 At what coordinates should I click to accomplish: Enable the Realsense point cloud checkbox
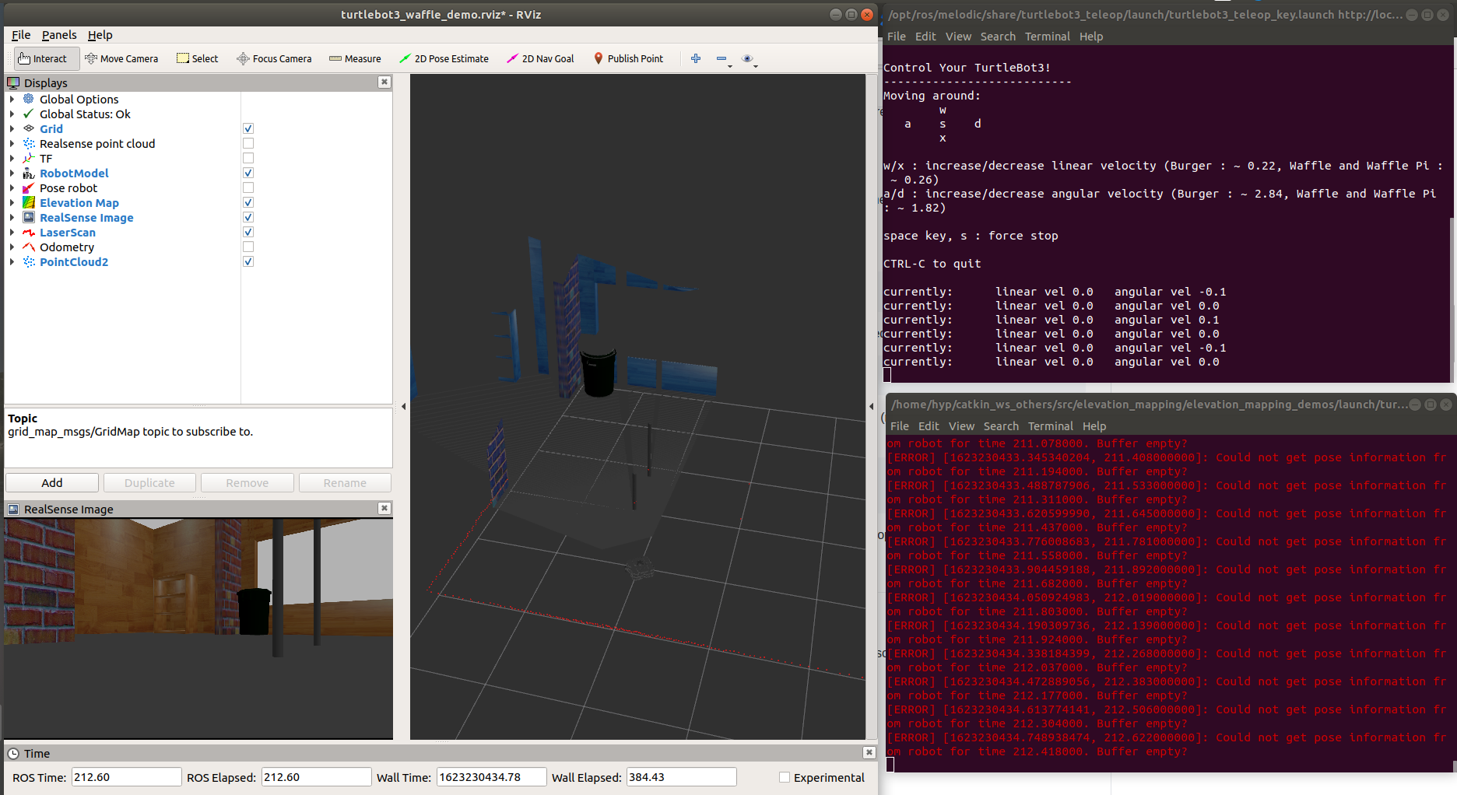[x=248, y=143]
